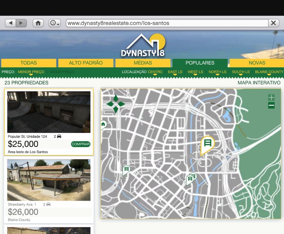The image size is (284, 234).
Task: Click the house marker at map edge
Action: [103, 125]
